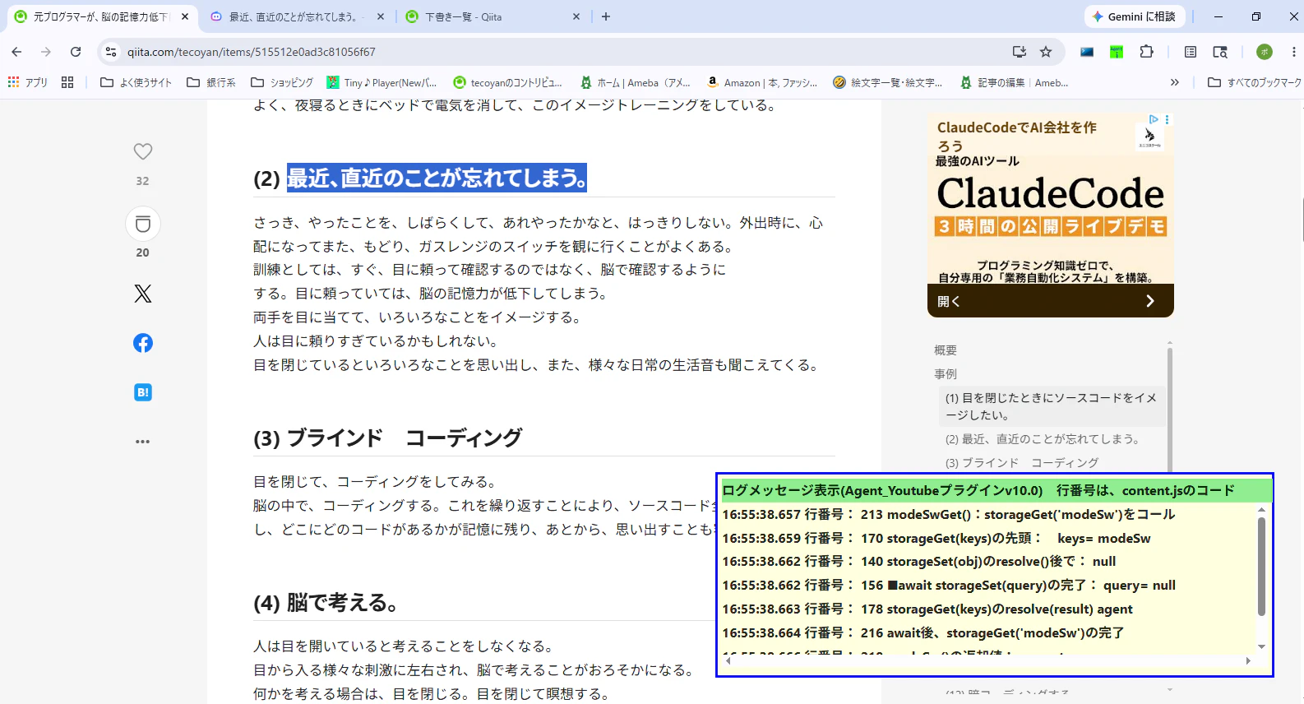Click the table of contents scrollbar
Image resolution: width=1304 pixels, height=704 pixels.
[1170, 409]
